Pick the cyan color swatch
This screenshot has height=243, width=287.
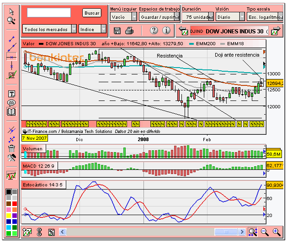point(9,227)
